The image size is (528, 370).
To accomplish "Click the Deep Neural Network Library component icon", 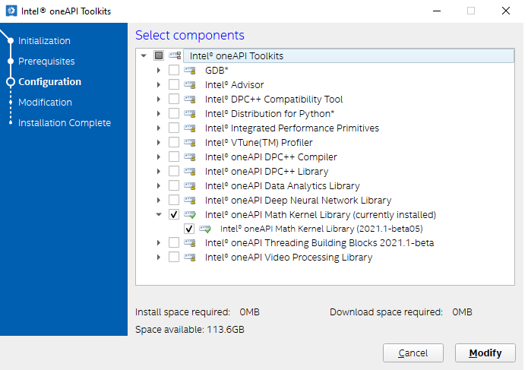I will [190, 201].
